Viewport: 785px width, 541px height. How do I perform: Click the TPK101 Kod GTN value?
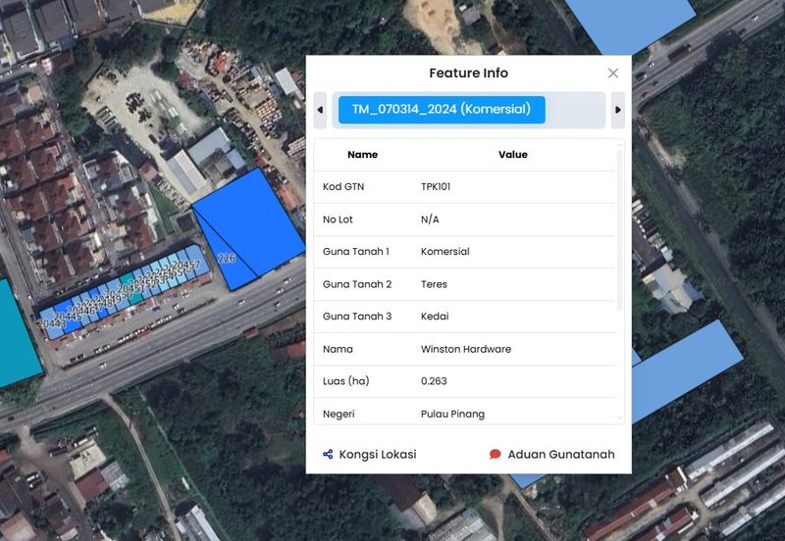[x=436, y=187]
